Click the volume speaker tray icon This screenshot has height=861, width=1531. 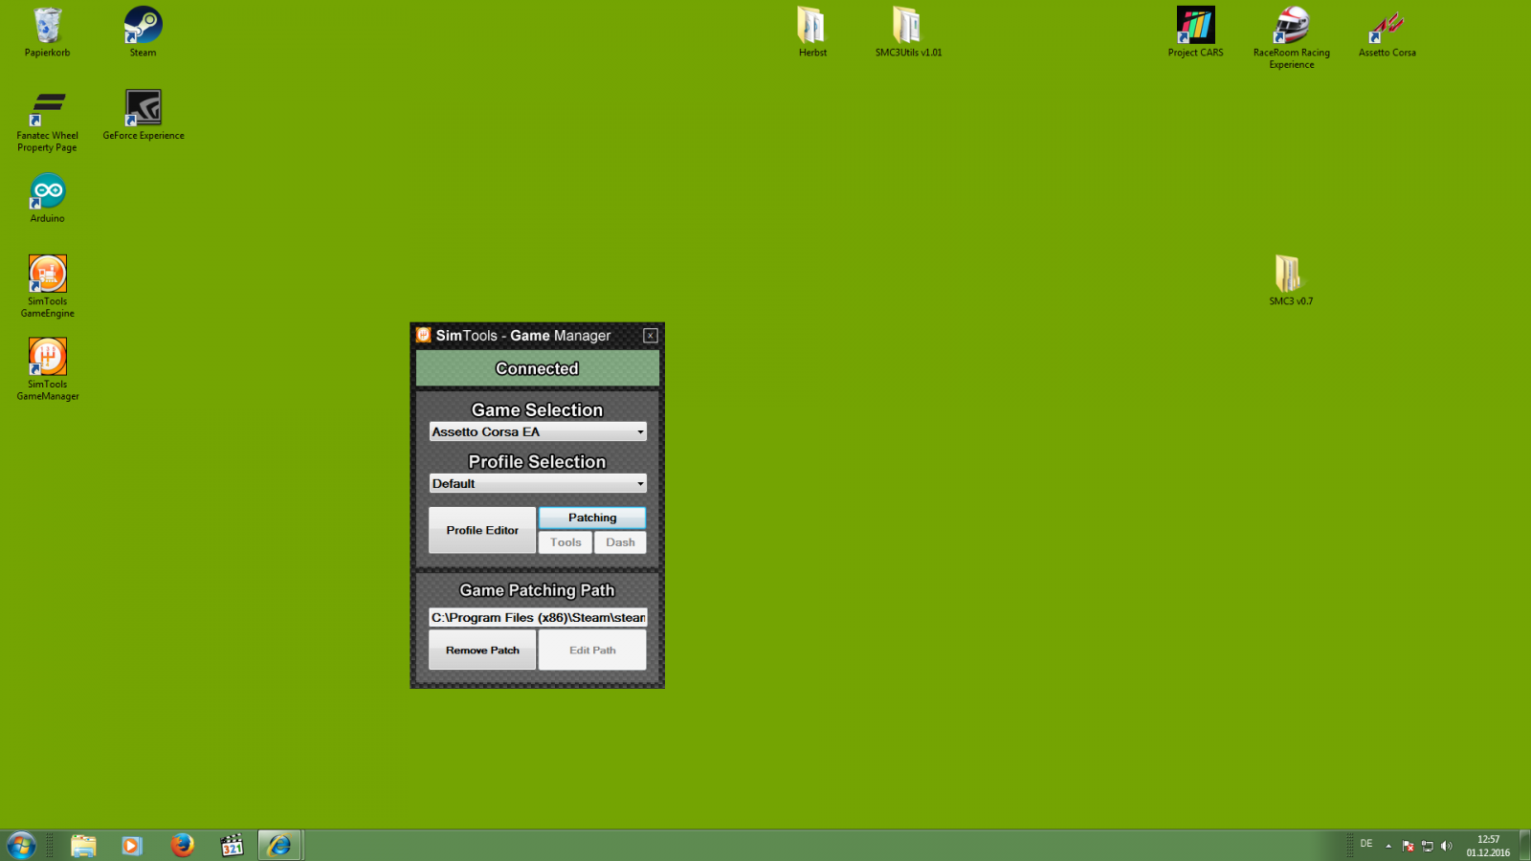[1446, 846]
